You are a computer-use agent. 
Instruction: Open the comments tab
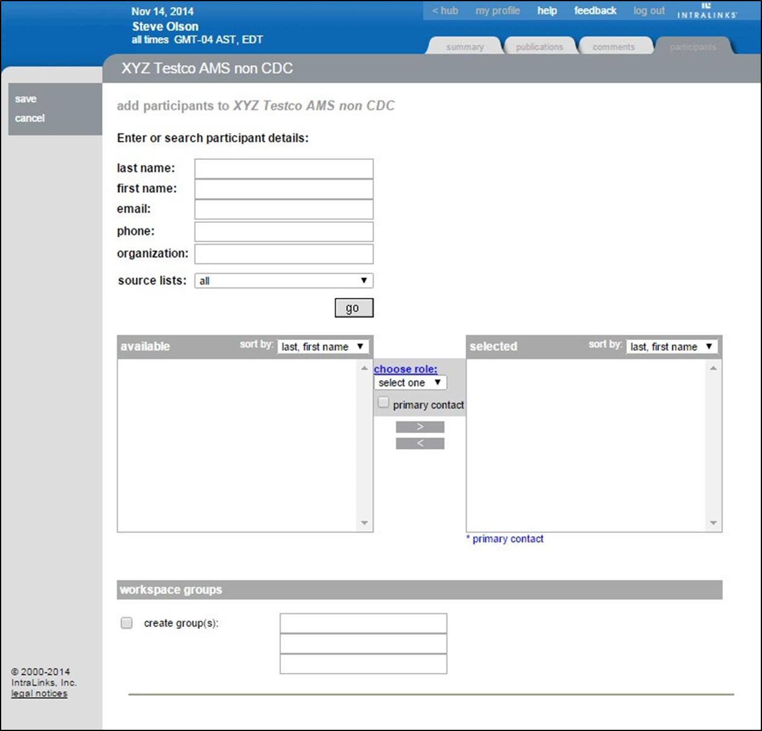point(615,47)
